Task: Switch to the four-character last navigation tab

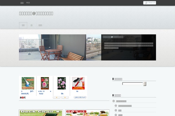Action: [x=40, y=25]
